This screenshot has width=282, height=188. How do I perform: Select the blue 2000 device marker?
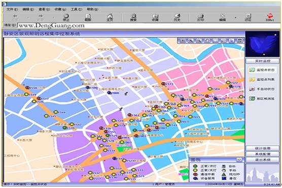109,93
